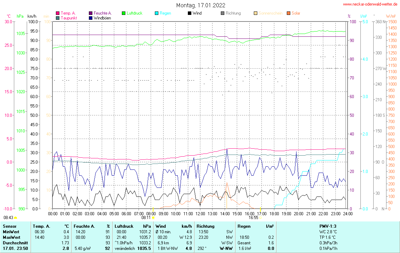Click the 12:00 time axis label
Screen dimensions: 400x253
200,214
